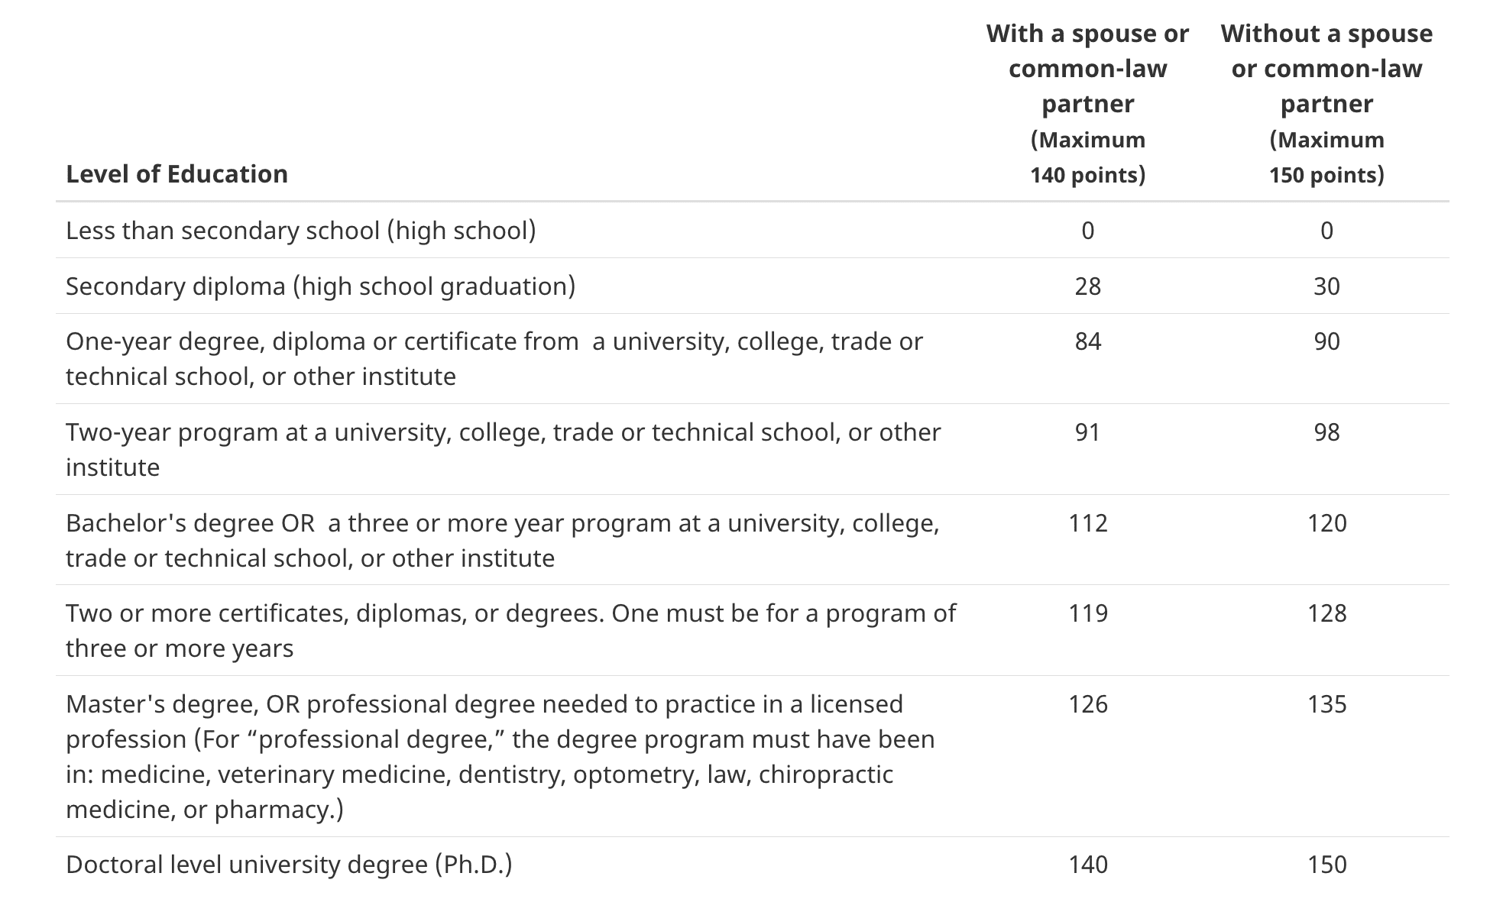The image size is (1490, 915).
Task: Click the 'Secondary diploma (high school graduation)' text
Action: point(320,286)
